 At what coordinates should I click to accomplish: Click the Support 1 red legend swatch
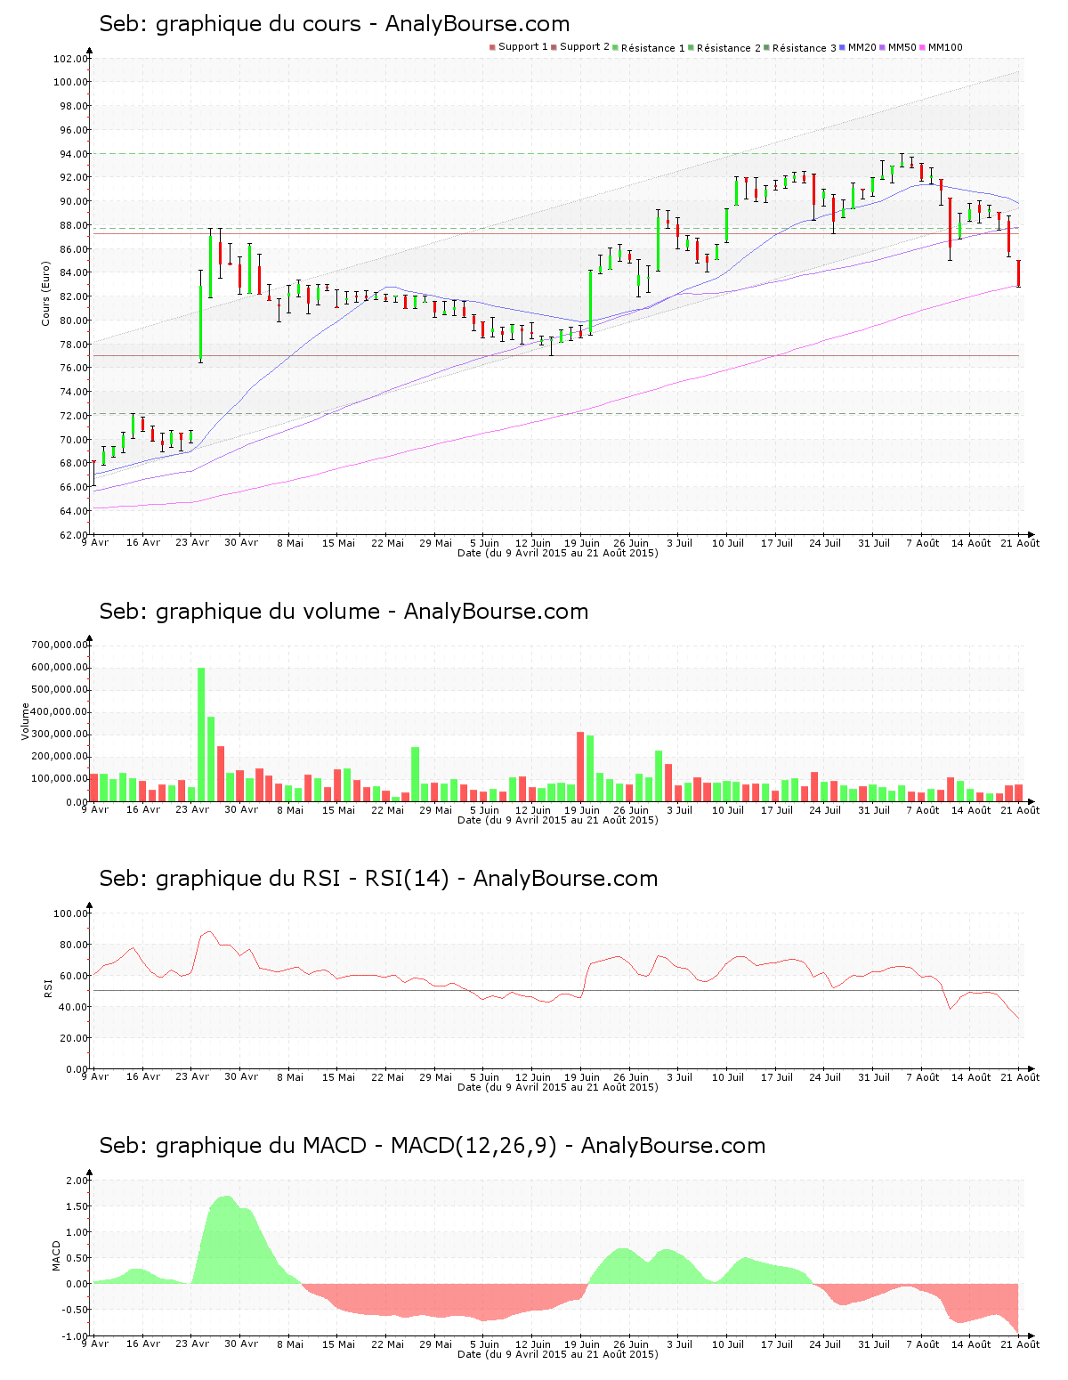click(x=492, y=47)
